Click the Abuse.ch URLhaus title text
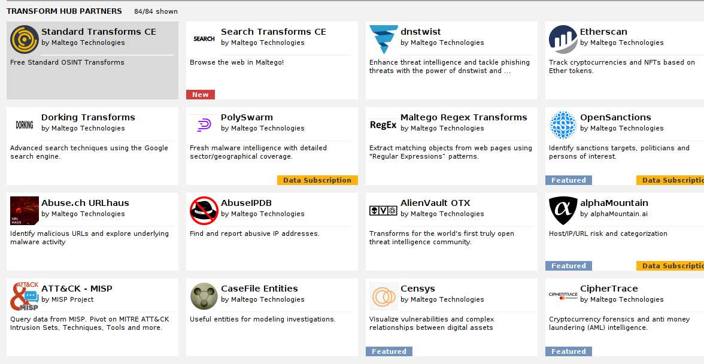The width and height of the screenshot is (704, 364). [85, 204]
